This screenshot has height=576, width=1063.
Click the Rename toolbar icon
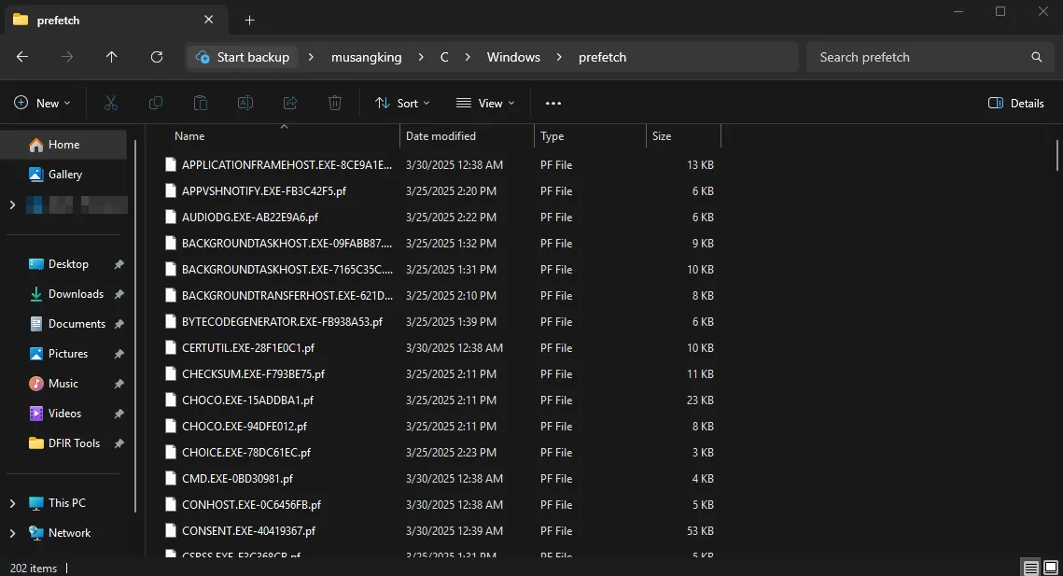click(245, 103)
